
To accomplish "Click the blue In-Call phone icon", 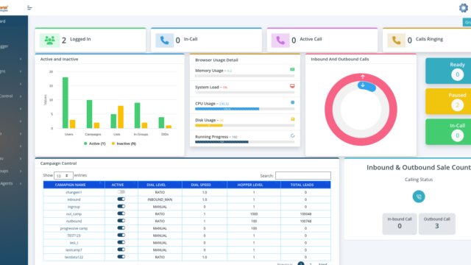I will pos(164,40).
